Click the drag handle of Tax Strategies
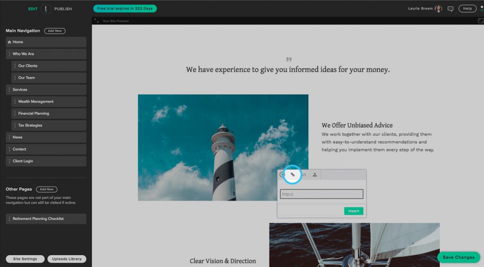This screenshot has height=267, width=484. tap(15, 125)
